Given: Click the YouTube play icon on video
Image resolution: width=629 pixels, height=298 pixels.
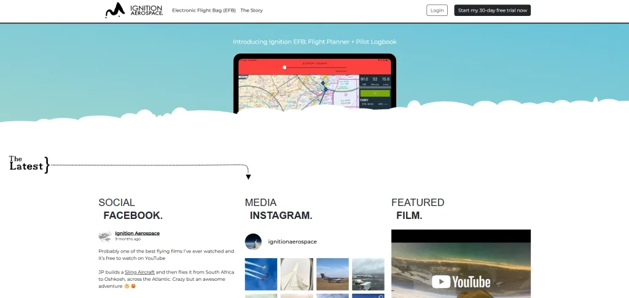Looking at the screenshot, I should (441, 281).
